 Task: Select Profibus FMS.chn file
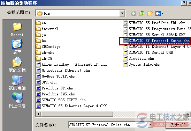[x=56, y=94]
